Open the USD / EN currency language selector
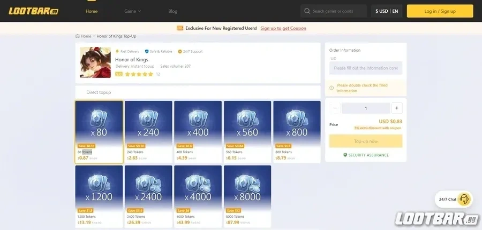482x230 pixels. (x=387, y=11)
